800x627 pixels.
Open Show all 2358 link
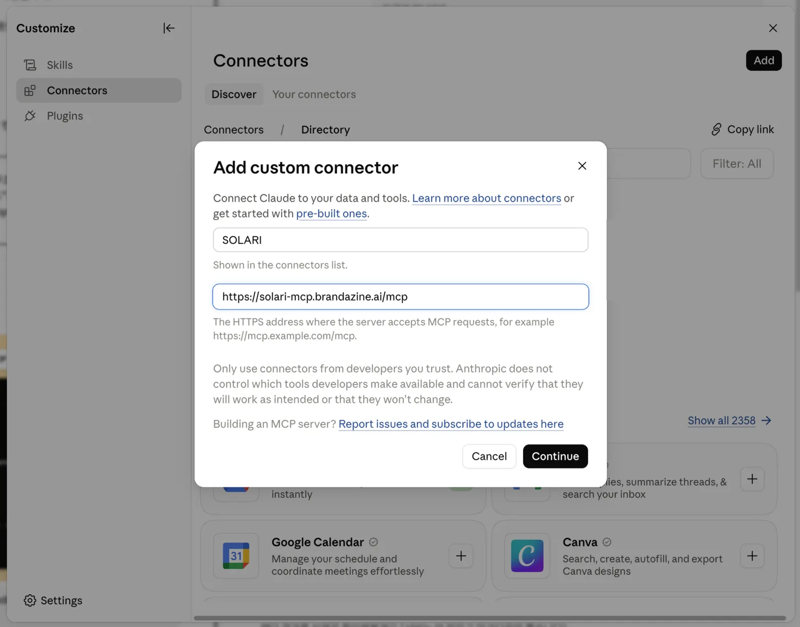click(x=722, y=420)
